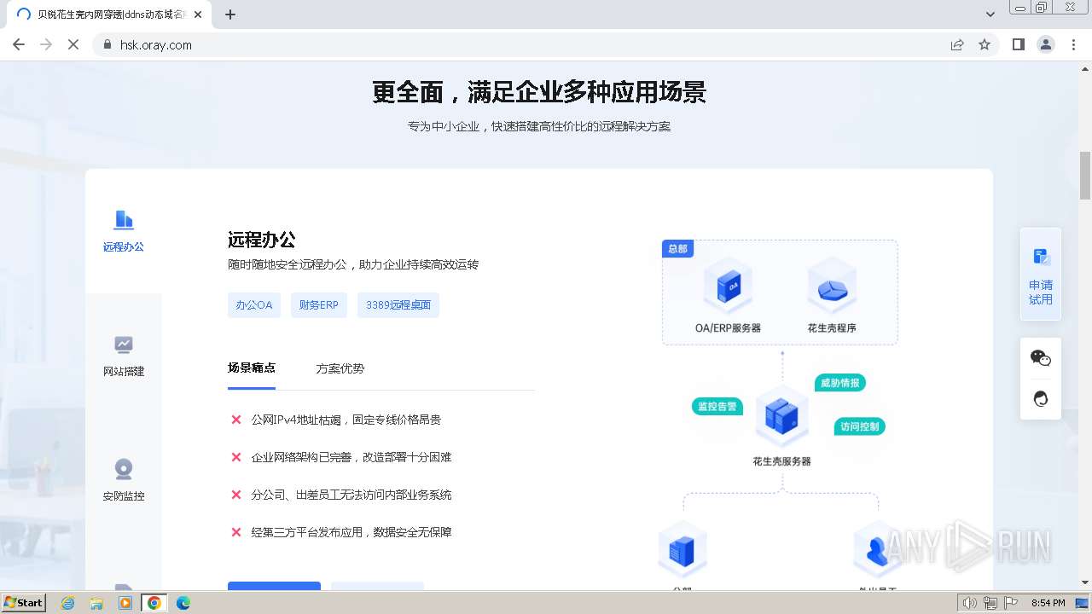Click the 3389远程桌面 tag
Viewport: 1092px width, 614px height.
click(x=398, y=305)
